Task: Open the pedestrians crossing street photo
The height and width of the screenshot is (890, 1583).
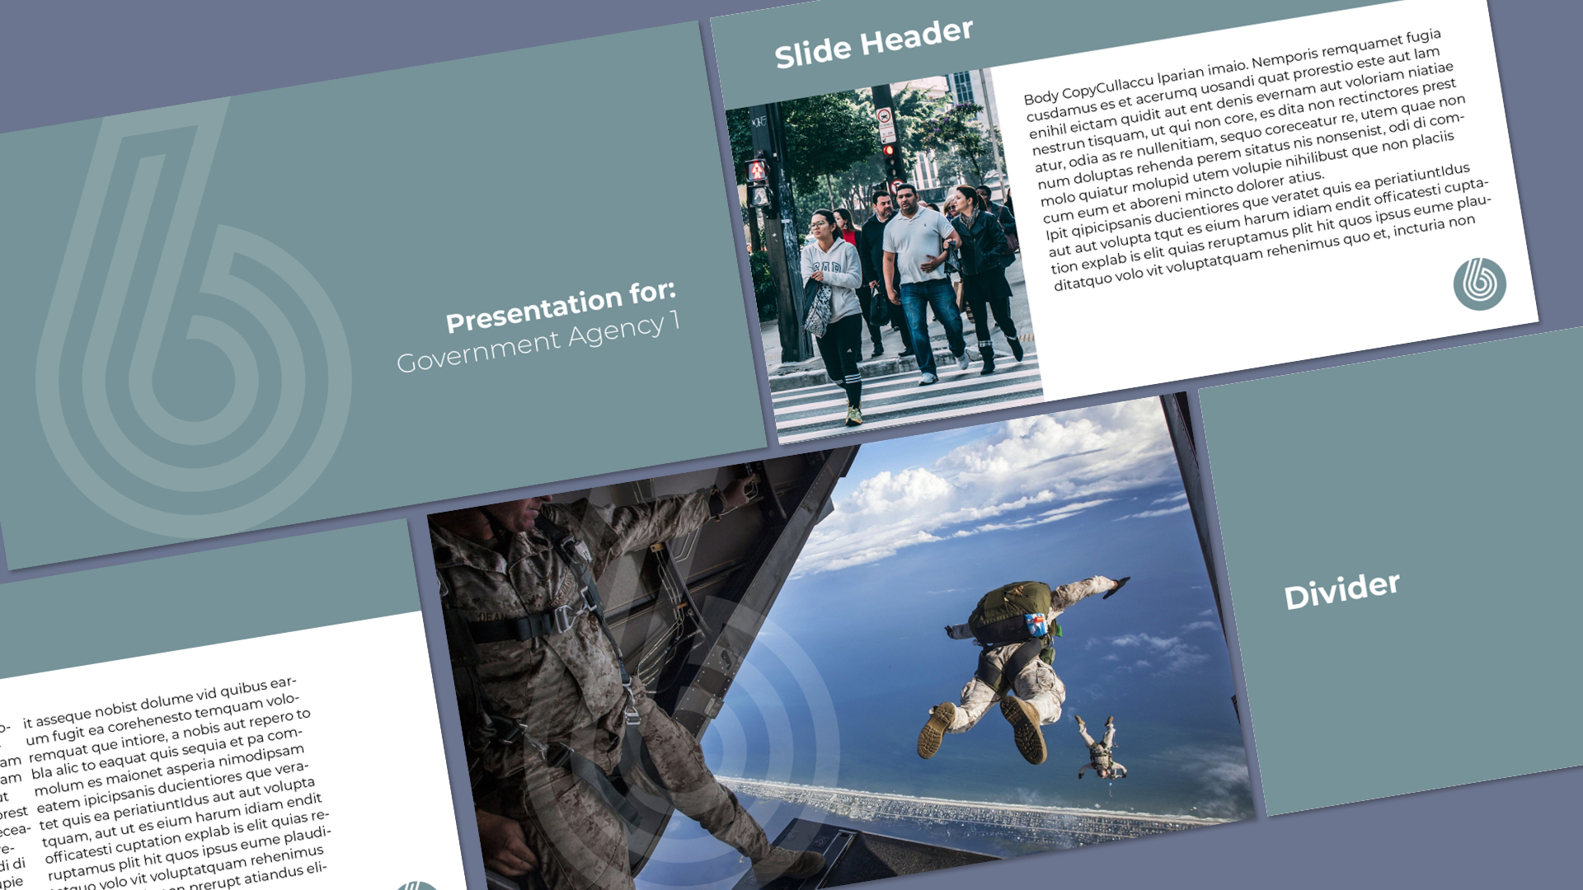Action: (x=884, y=256)
